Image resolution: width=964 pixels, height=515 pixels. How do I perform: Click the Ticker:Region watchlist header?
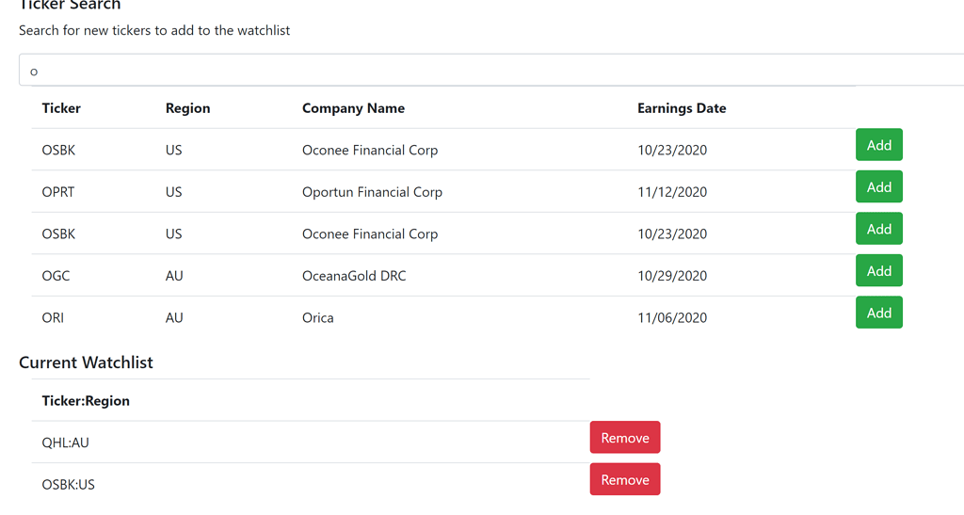coord(86,401)
